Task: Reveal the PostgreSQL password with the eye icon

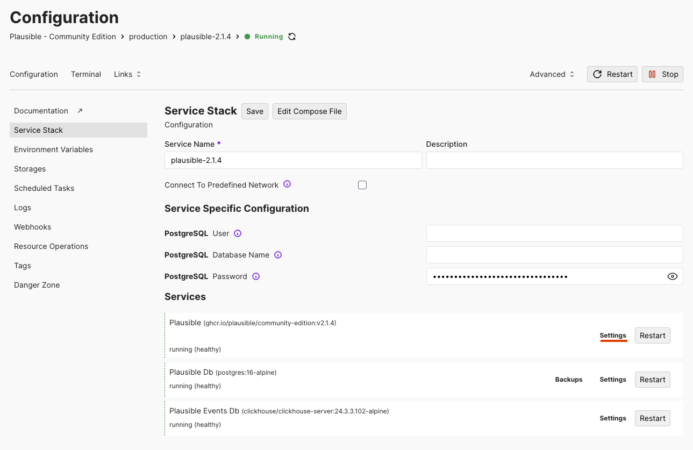Action: point(672,276)
